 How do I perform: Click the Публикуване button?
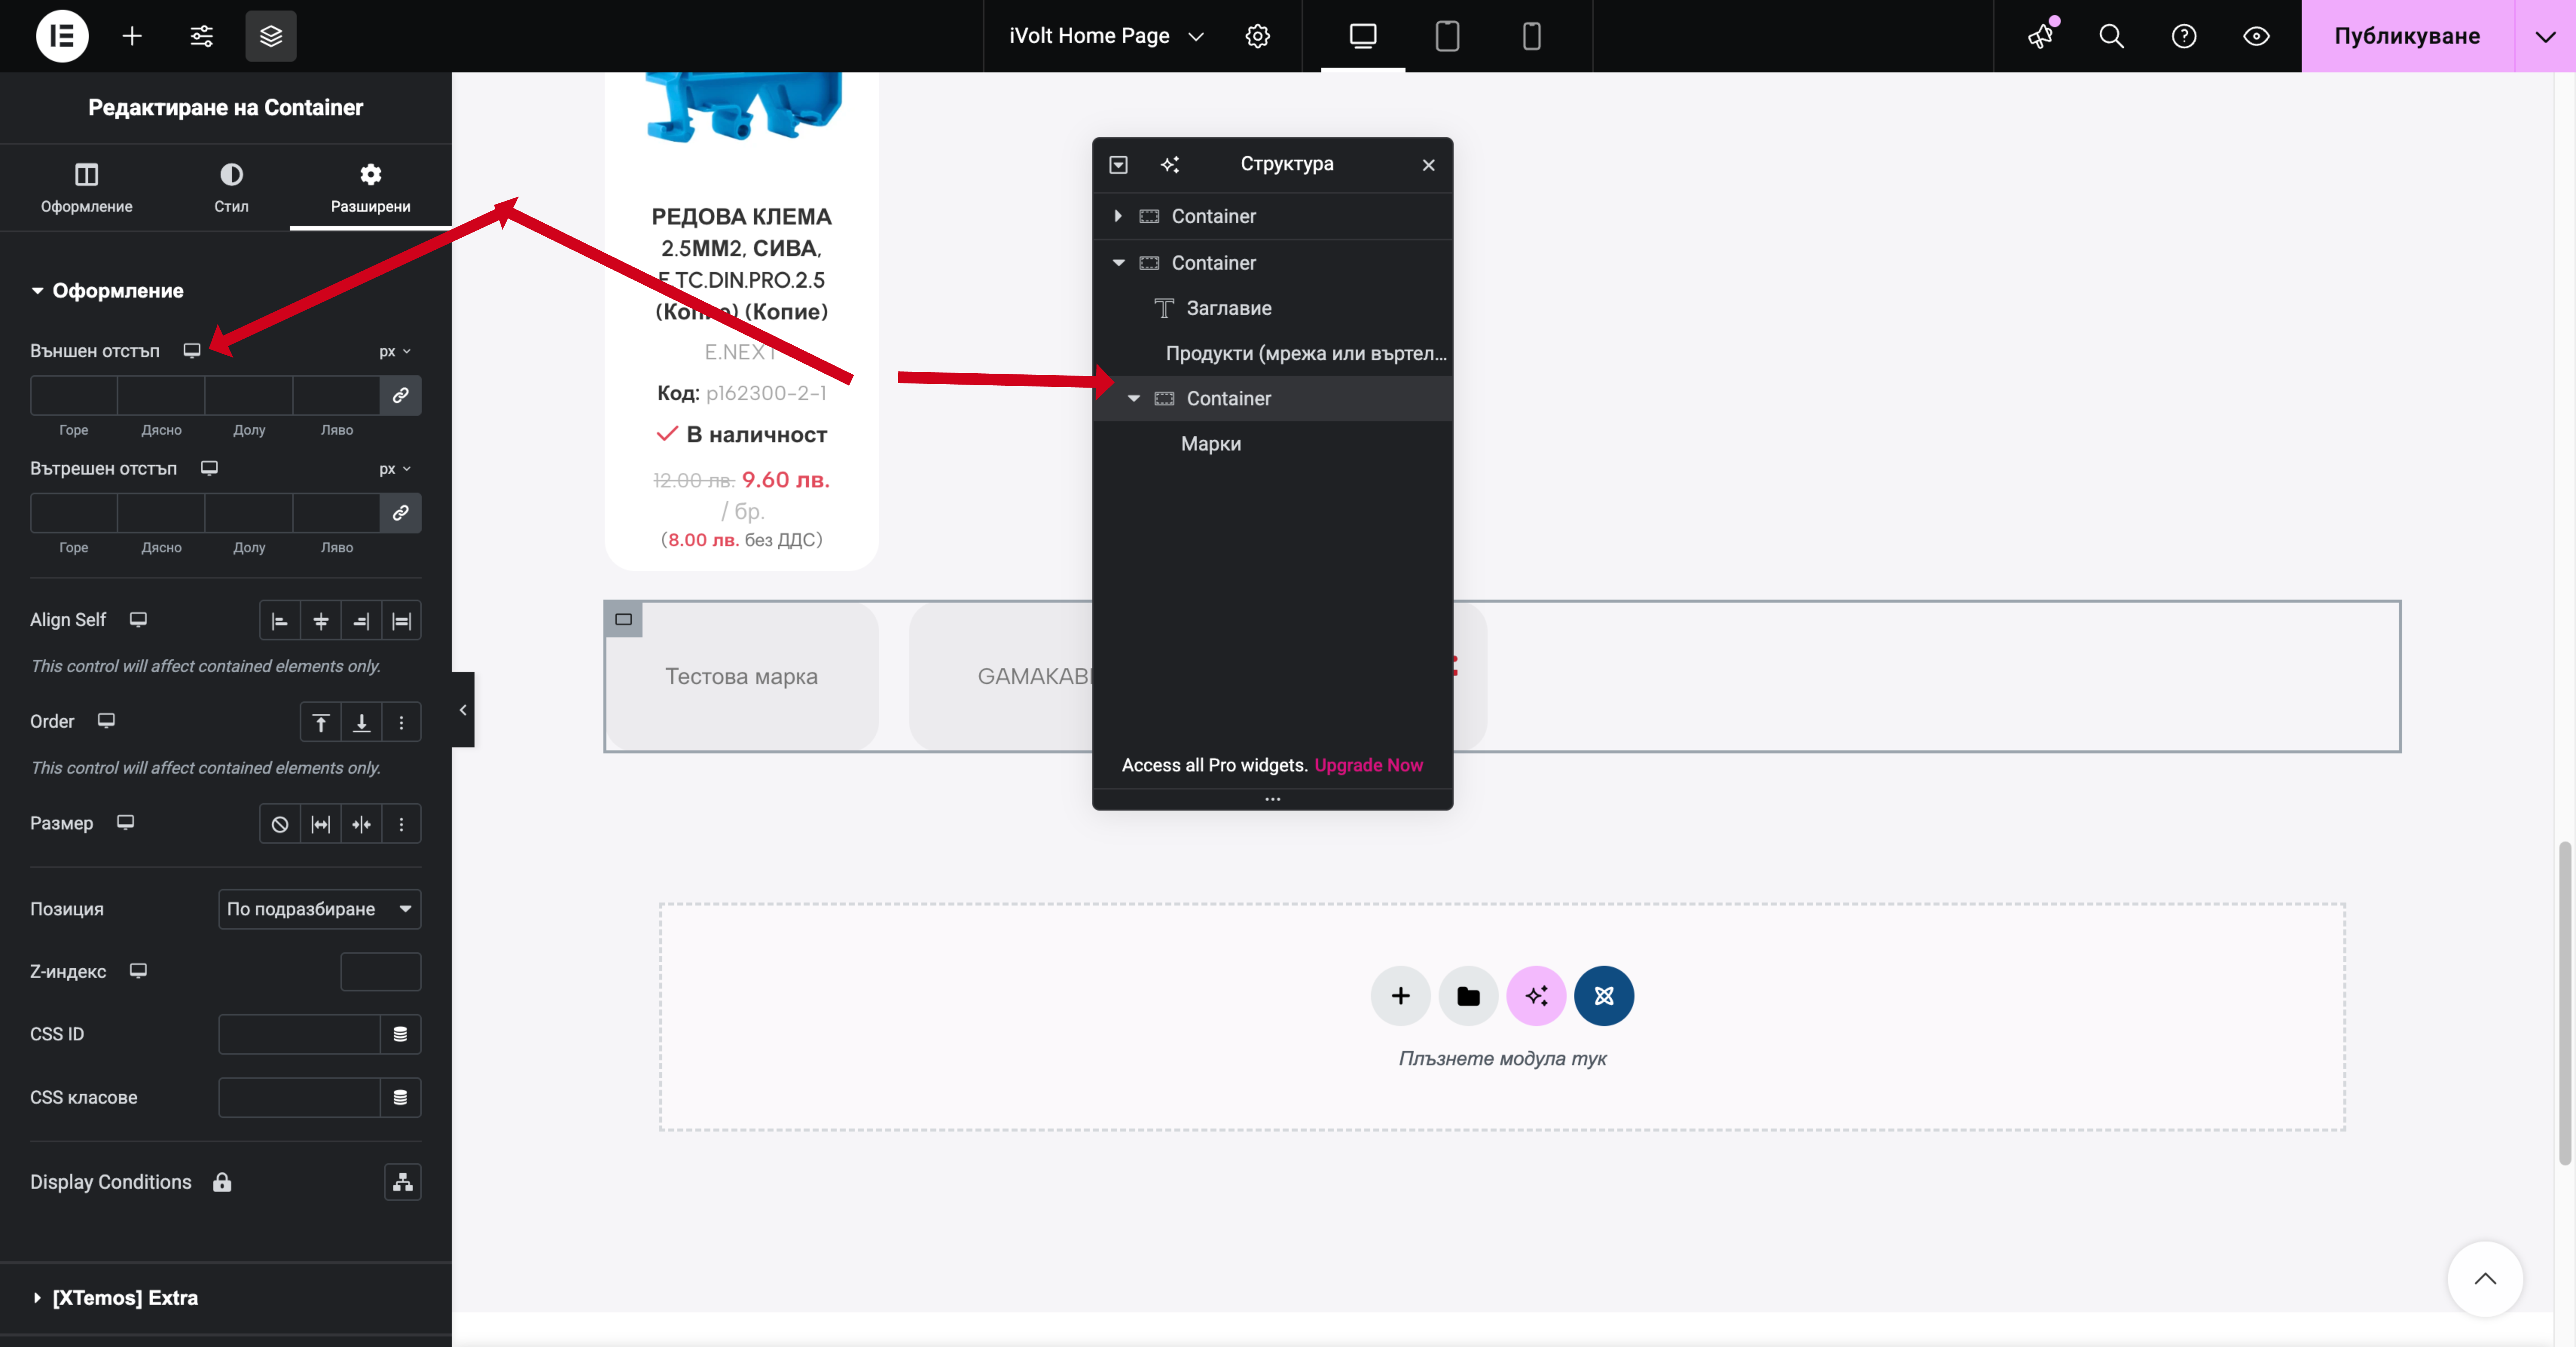point(2407,36)
